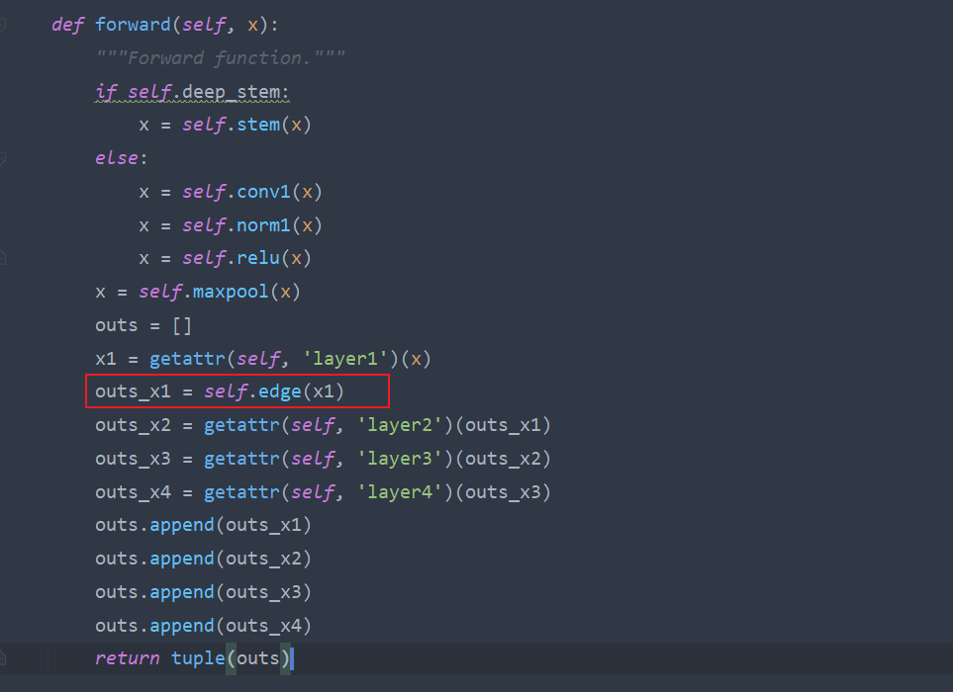Click the forward function name
953x692 pixels.
click(x=132, y=24)
